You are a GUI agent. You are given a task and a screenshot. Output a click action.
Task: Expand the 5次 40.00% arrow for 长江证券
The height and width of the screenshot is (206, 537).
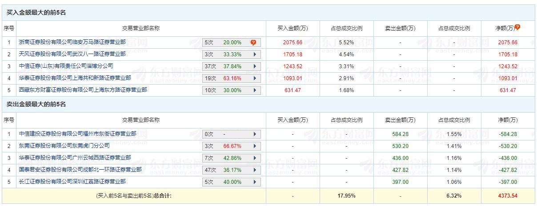click(x=255, y=182)
